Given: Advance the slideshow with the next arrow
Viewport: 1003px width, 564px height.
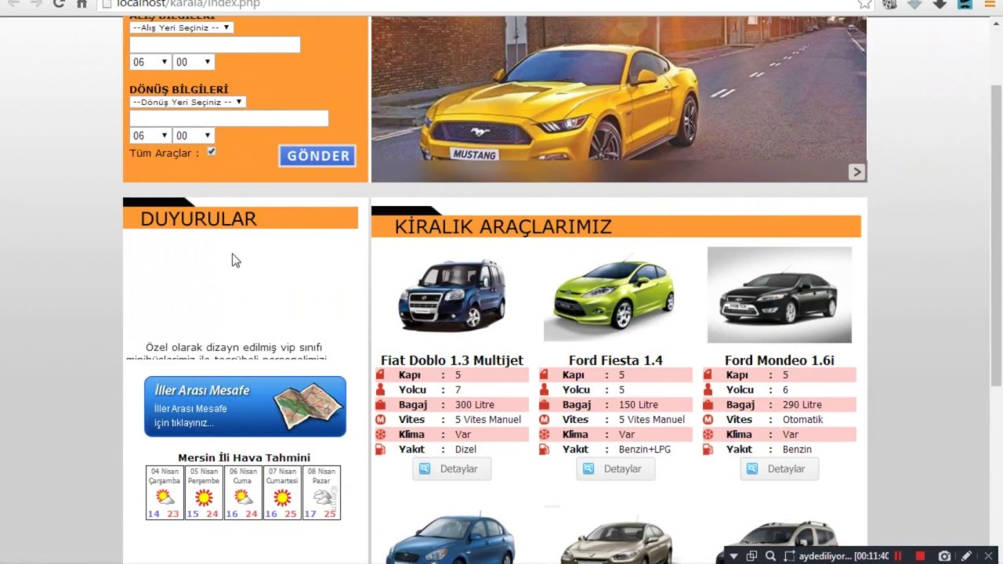Looking at the screenshot, I should click(x=856, y=172).
